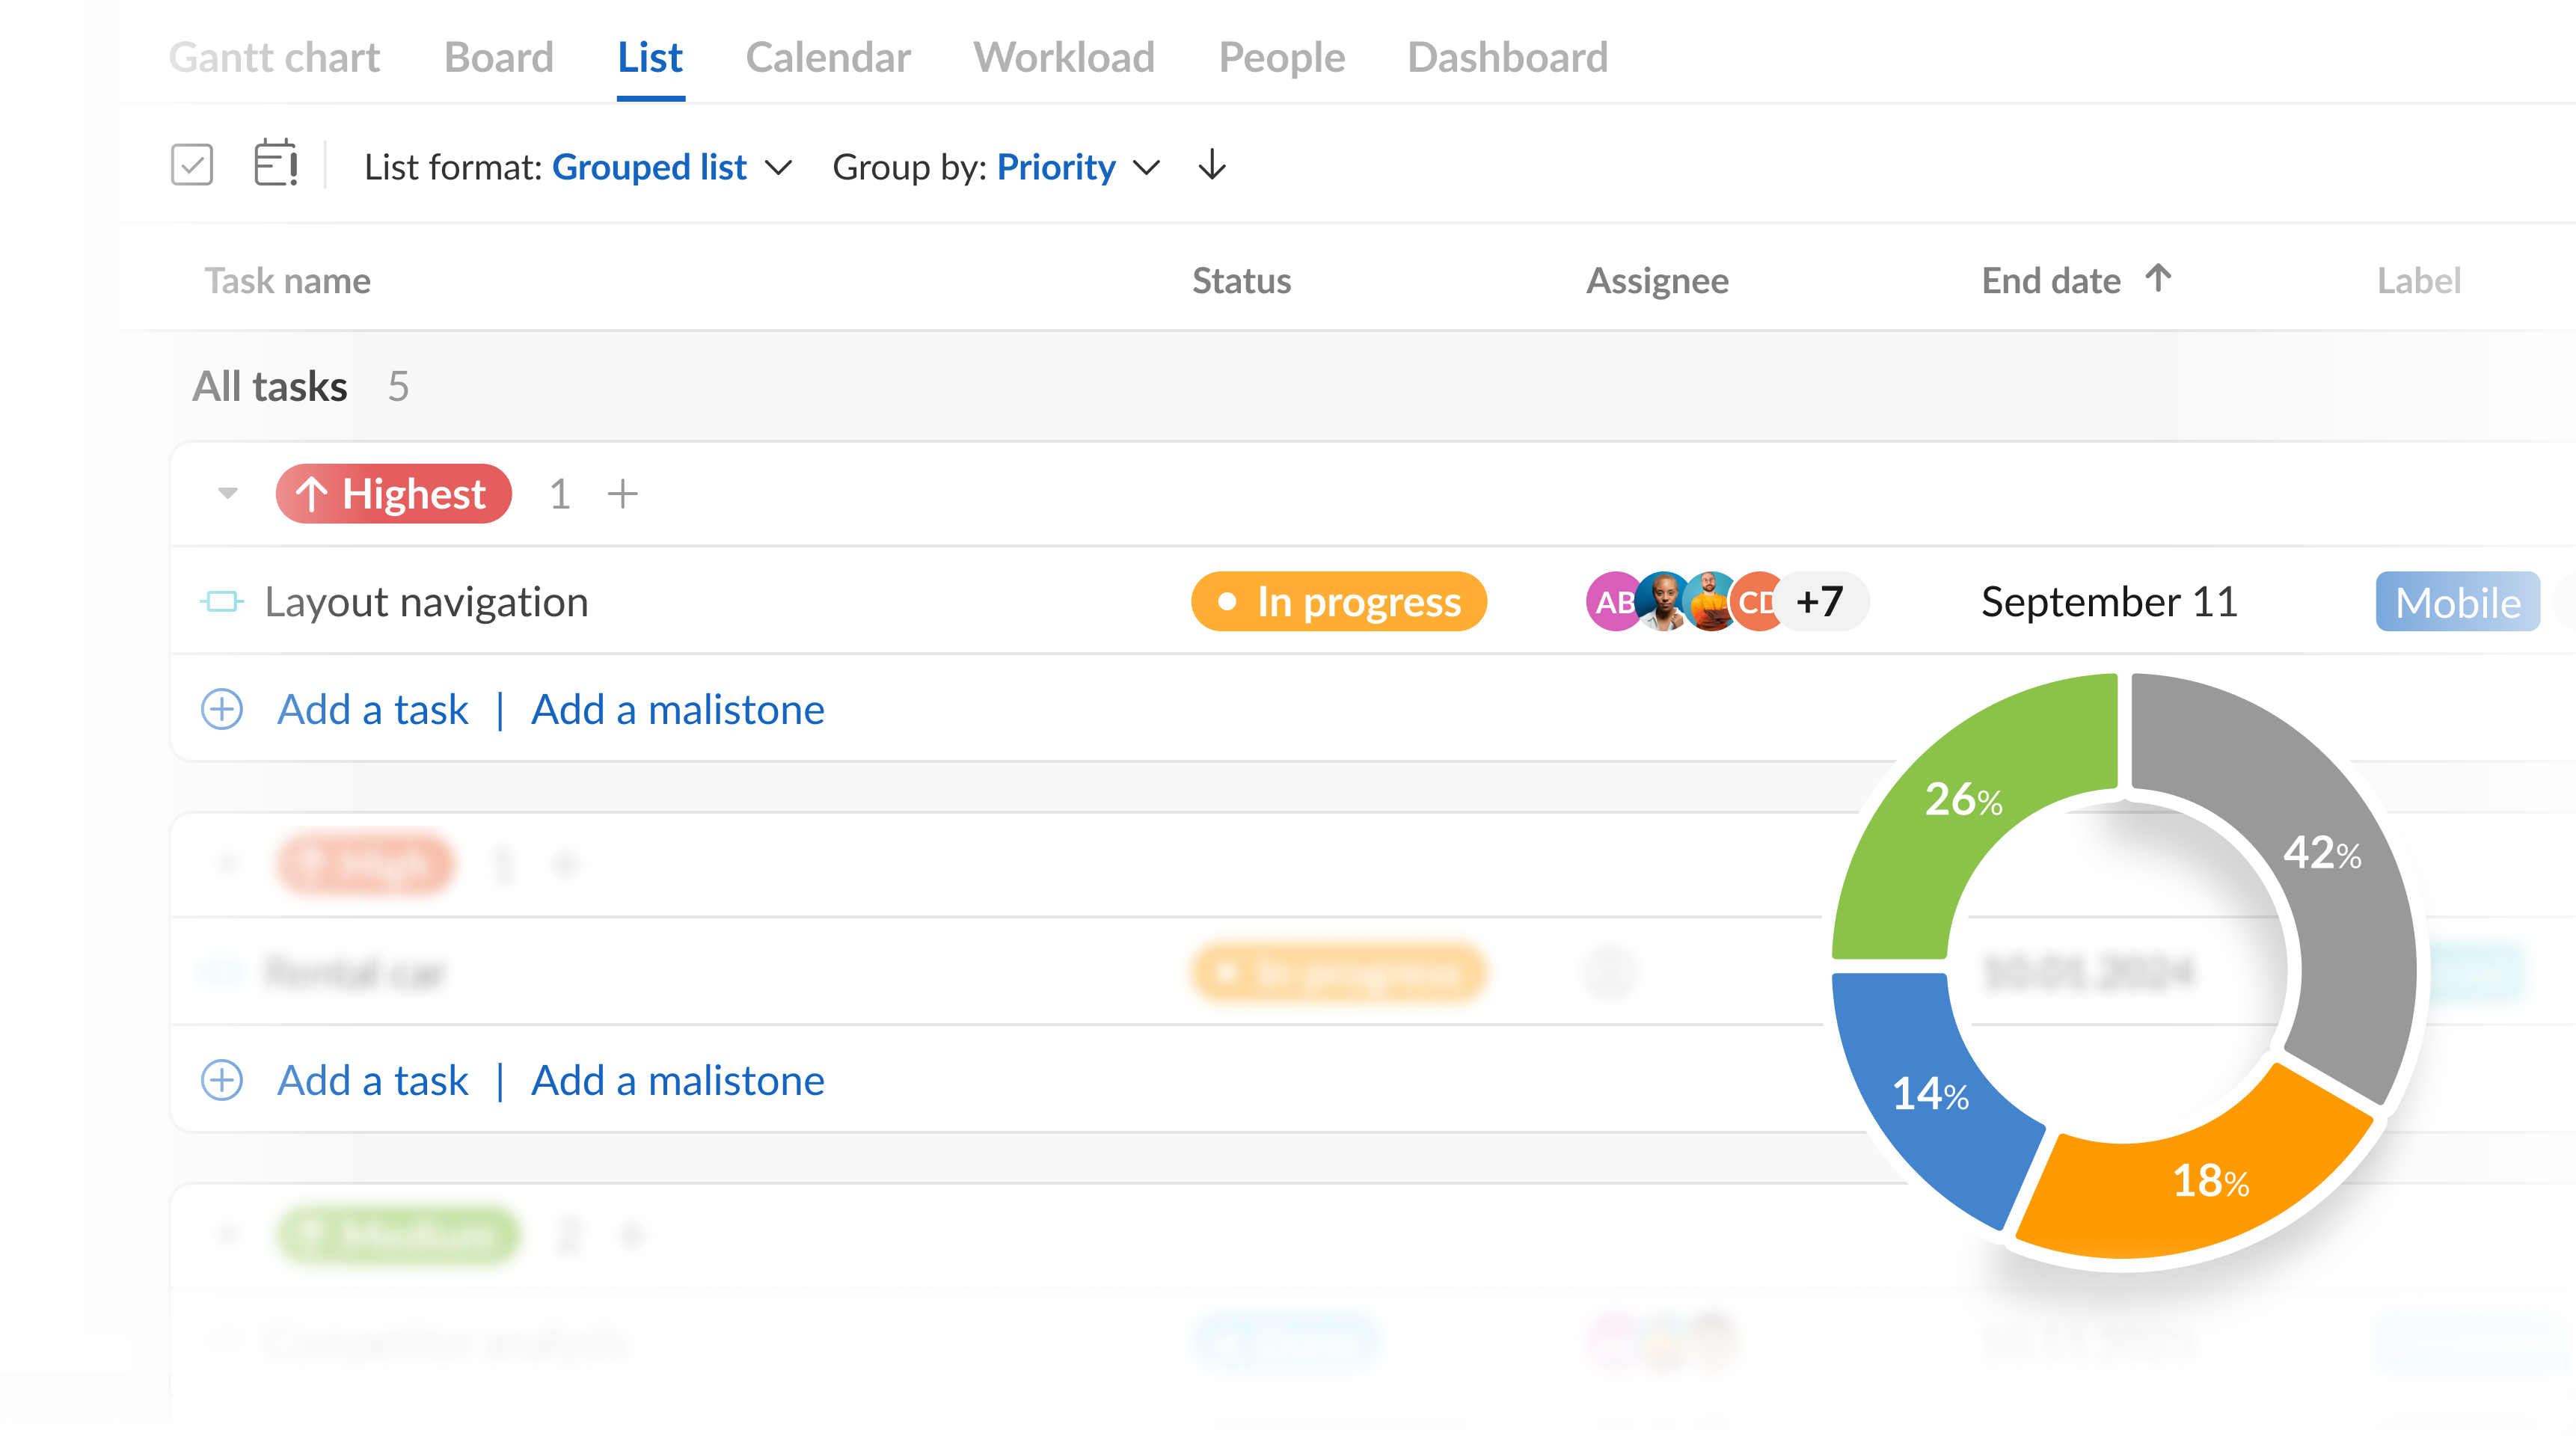The width and height of the screenshot is (2576, 1436).
Task: Collapse the Highest priority group
Action: 228,493
